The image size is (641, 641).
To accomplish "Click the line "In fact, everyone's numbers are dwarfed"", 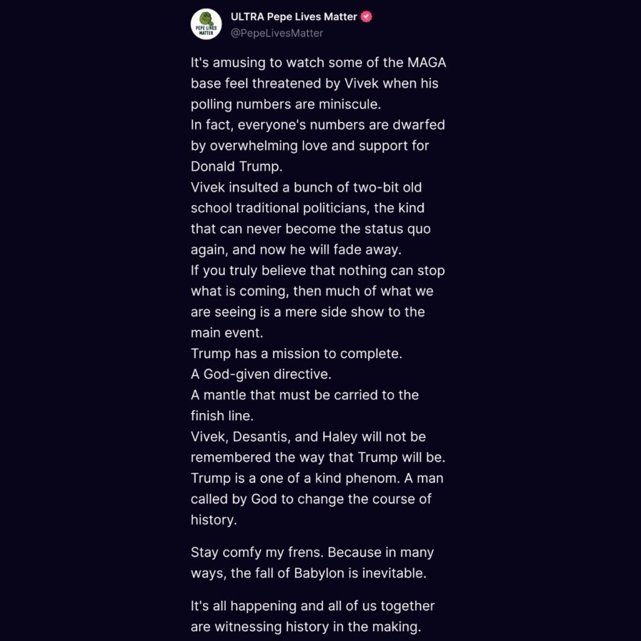I will (317, 125).
